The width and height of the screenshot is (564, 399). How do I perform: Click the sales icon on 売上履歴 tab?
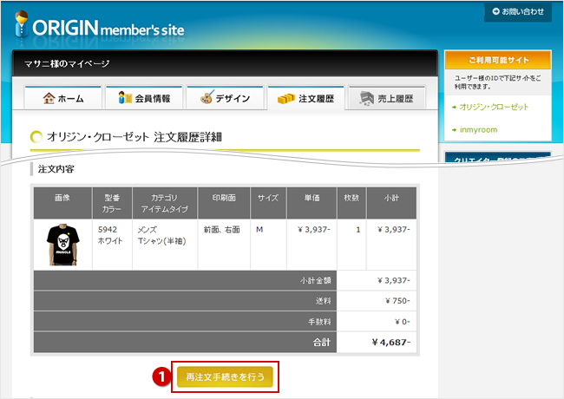click(366, 98)
